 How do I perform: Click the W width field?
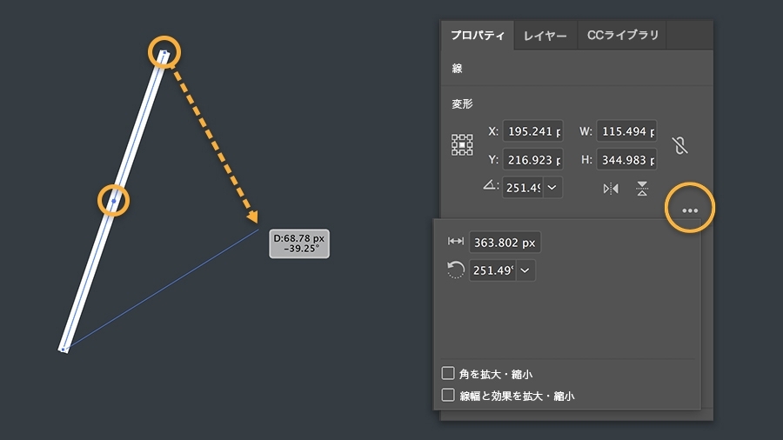coord(626,131)
